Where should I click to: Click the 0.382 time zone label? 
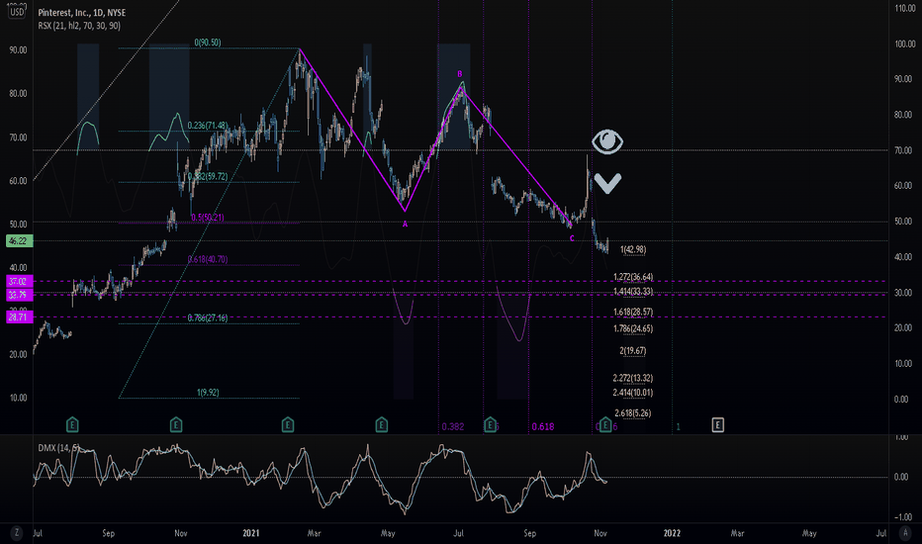click(453, 427)
